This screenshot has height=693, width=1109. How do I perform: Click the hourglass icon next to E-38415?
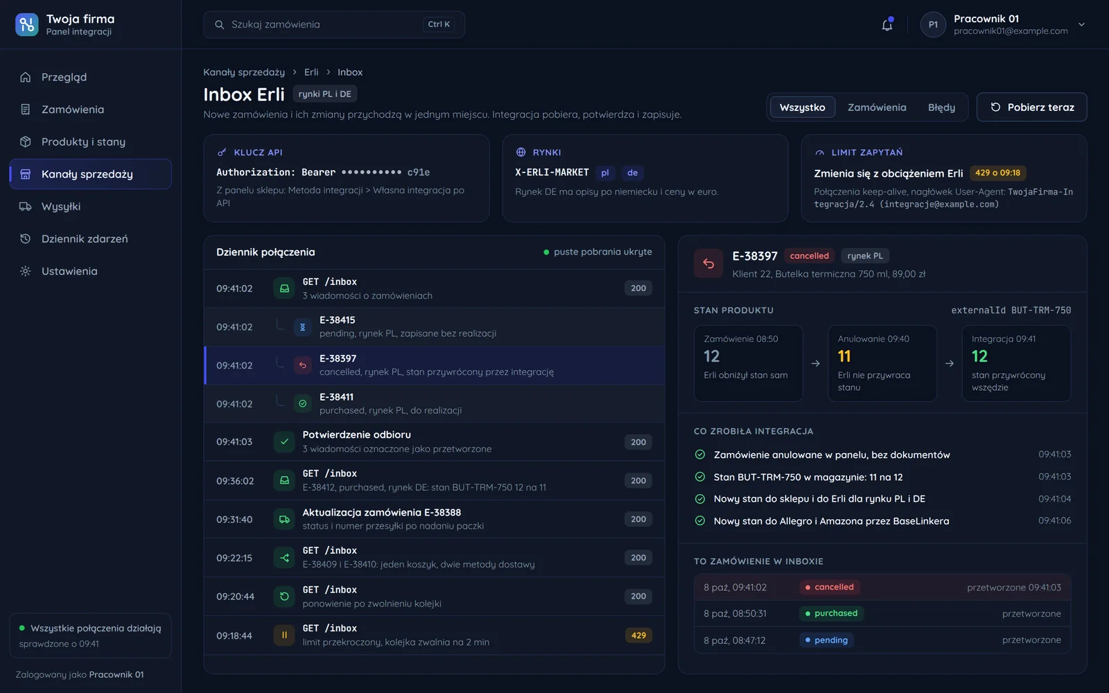tap(302, 327)
